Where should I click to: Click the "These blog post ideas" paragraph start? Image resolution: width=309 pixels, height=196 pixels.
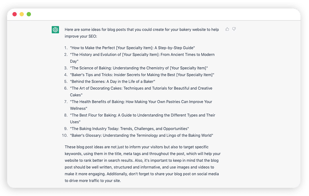click(x=137, y=147)
